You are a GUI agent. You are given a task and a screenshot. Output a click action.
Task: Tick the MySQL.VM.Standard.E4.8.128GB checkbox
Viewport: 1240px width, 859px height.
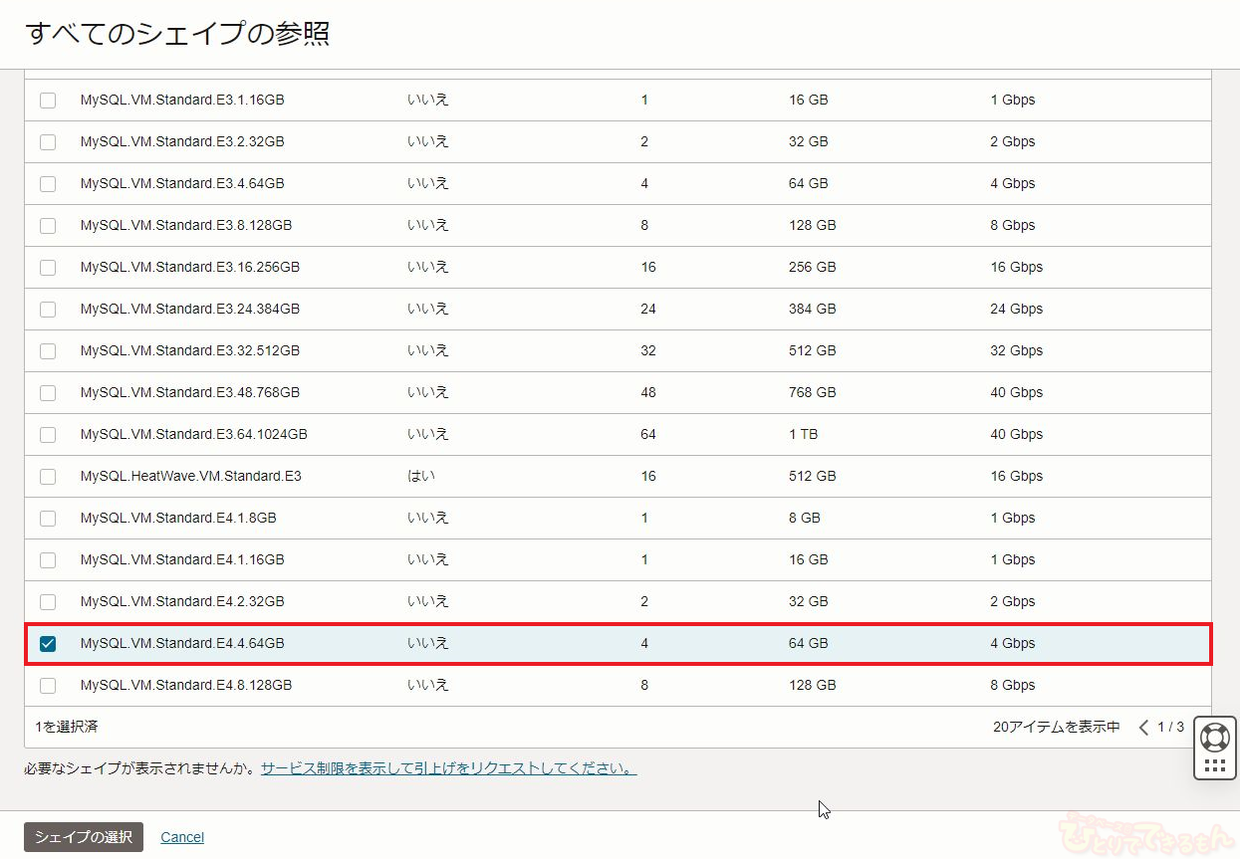tap(48, 686)
